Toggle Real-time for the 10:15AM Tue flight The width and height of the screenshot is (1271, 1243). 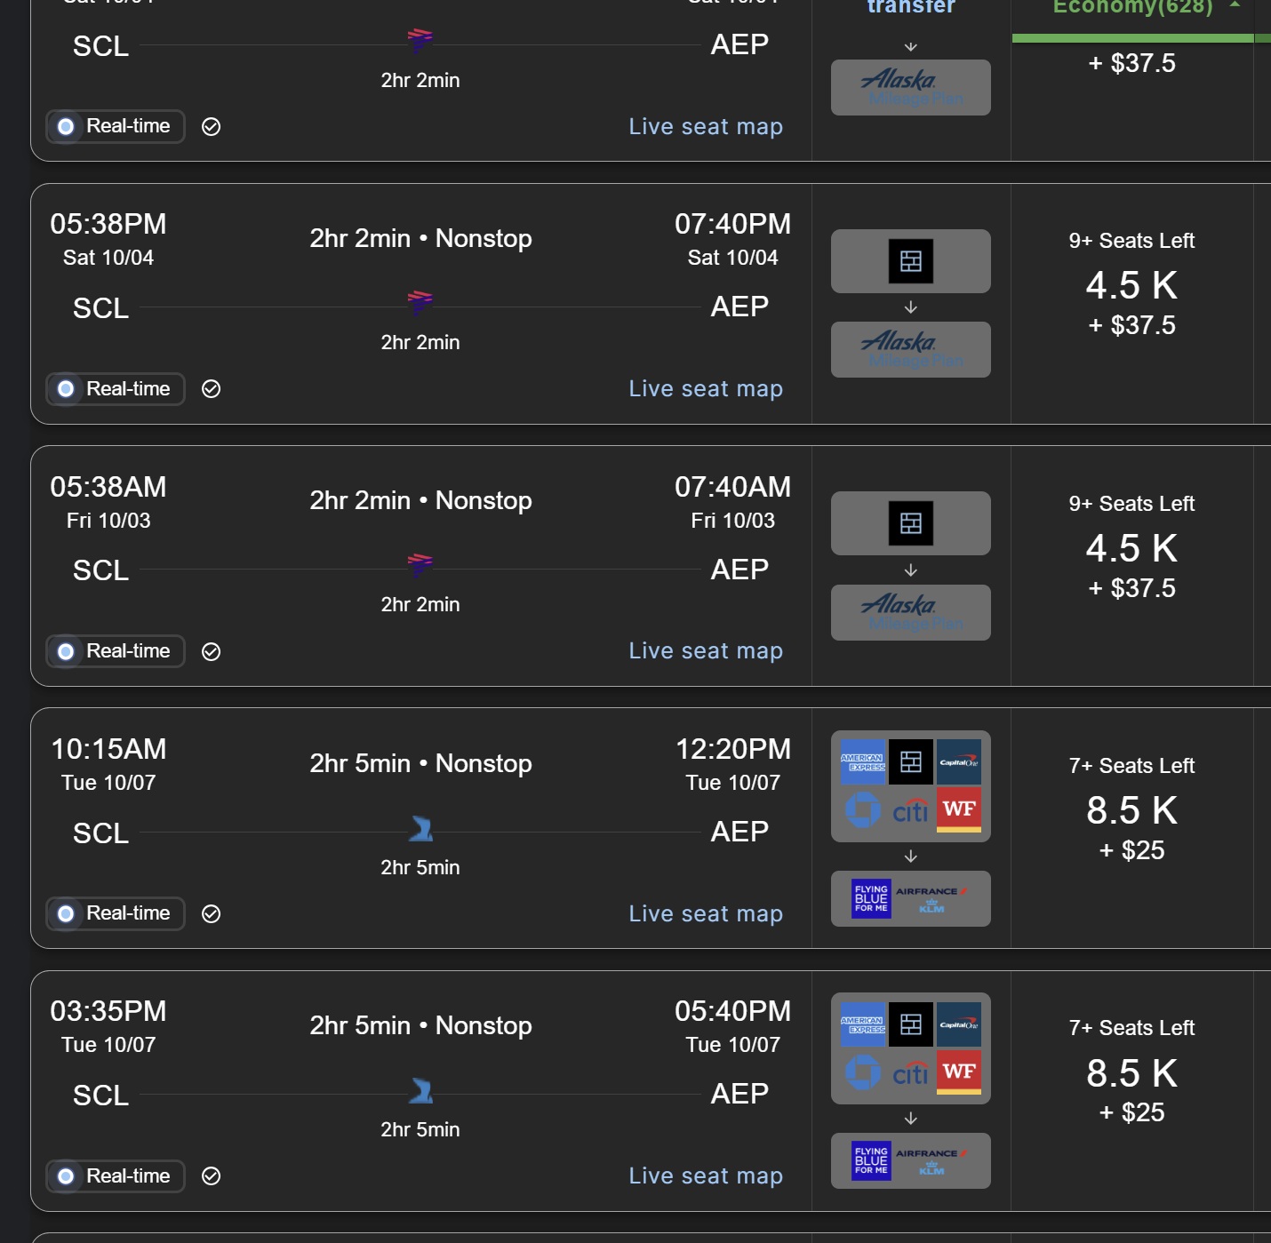click(116, 913)
